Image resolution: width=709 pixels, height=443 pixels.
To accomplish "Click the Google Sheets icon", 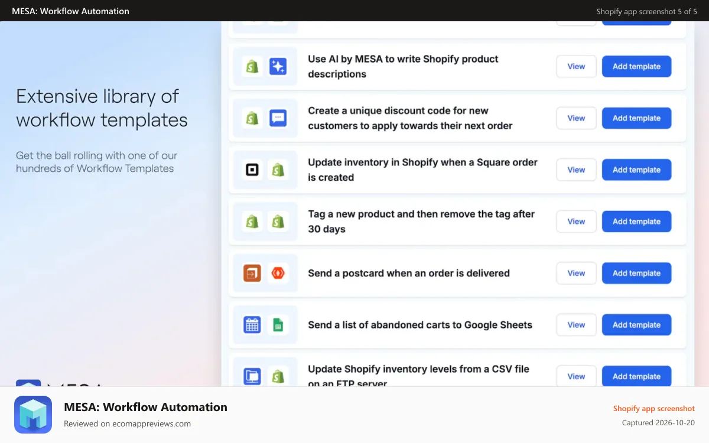I will pyautogui.click(x=278, y=325).
